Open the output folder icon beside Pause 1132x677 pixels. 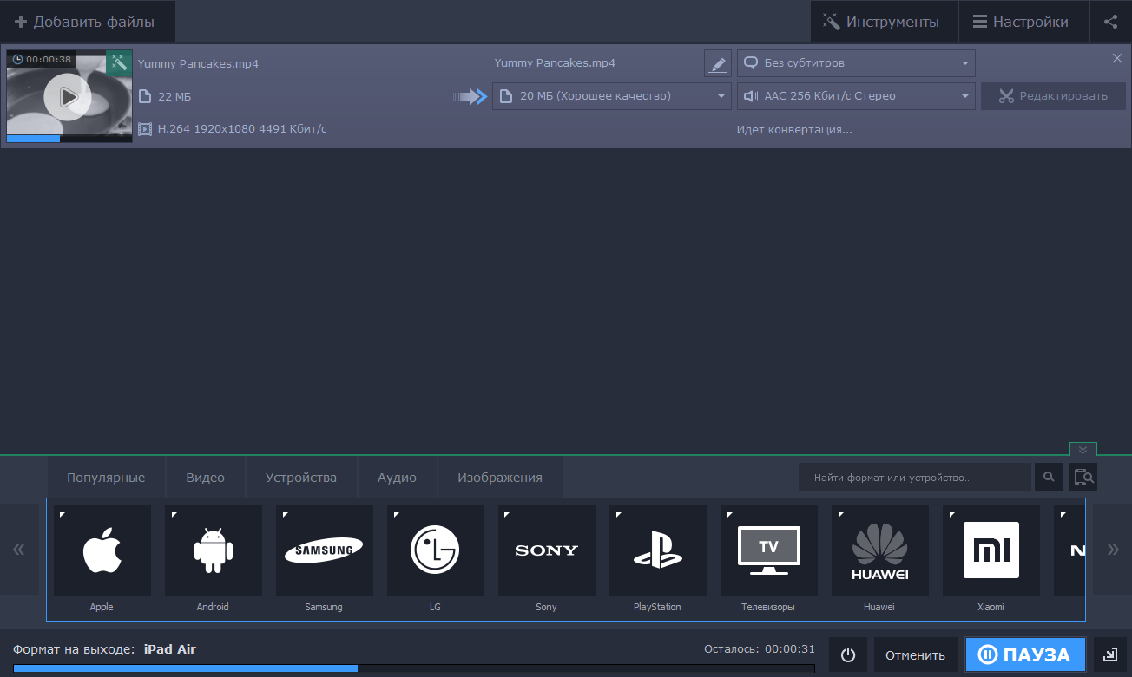1110,655
